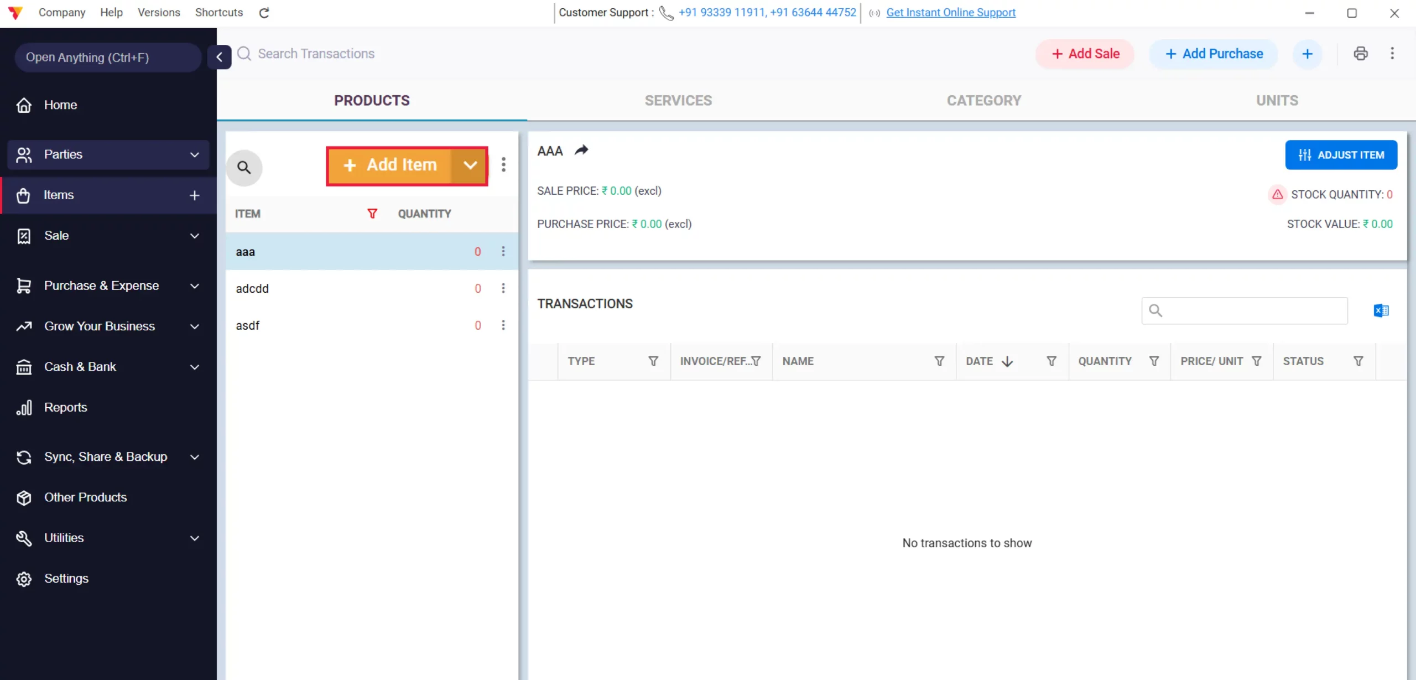
Task: Click the orange Add Item button
Action: pyautogui.click(x=391, y=165)
